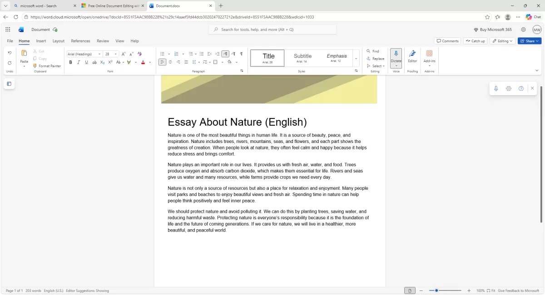Click the Format Painter icon

35,66
